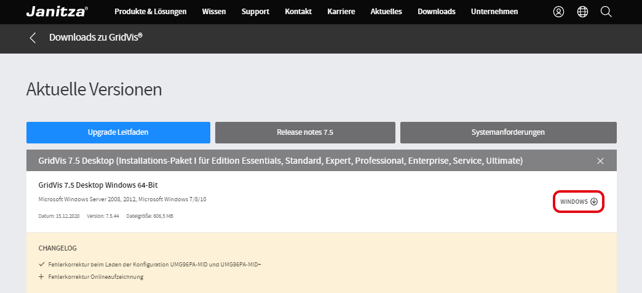Open the Aktuelles menu

(386, 12)
